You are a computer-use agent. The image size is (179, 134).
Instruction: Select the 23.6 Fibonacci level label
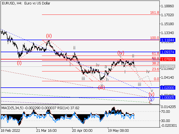(156, 69)
